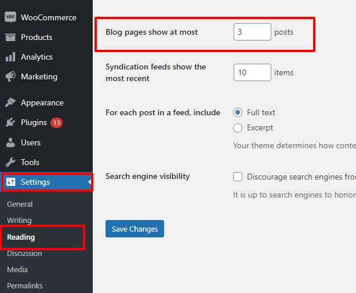Screen dimensions: 356x293
Task: Go to Writing settings page
Action: (19, 220)
